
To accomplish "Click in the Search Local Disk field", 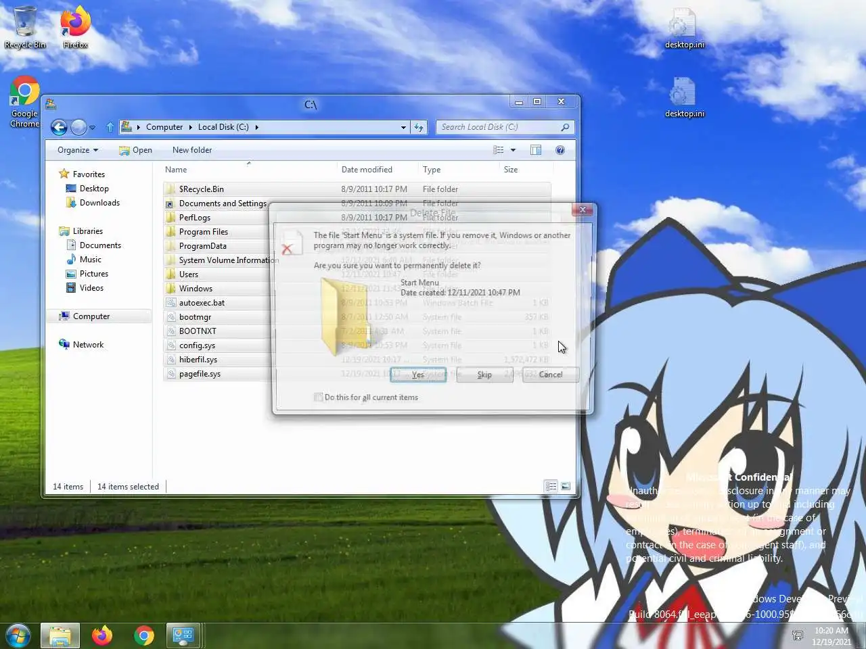I will [x=505, y=127].
